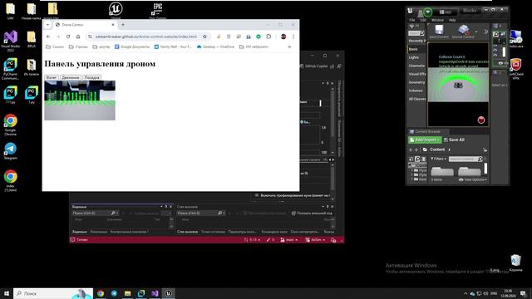Select Volumes category in Place Actors
Image resolution: width=532 pixels, height=299 pixels.
pyautogui.click(x=416, y=91)
